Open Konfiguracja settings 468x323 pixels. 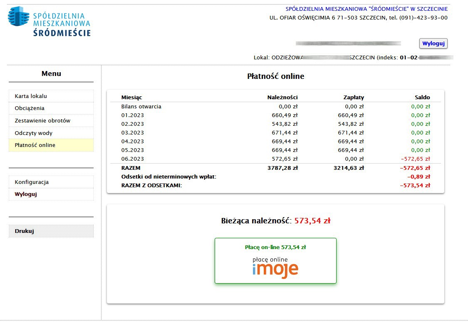pos(32,182)
